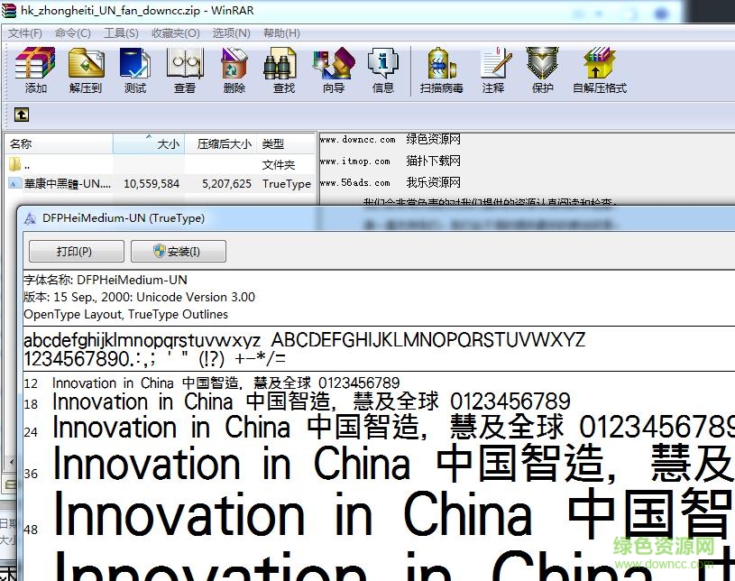This screenshot has width=735, height=581.
Task: Launch the 向导 (Wizard) icon
Action: 333,70
